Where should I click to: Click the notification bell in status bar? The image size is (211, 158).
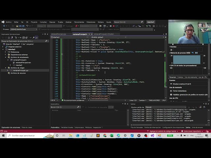207,131
